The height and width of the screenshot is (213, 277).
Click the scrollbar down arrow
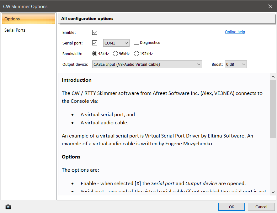[273, 191]
